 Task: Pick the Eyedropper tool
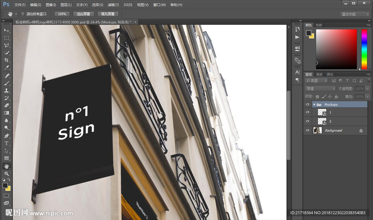7,68
